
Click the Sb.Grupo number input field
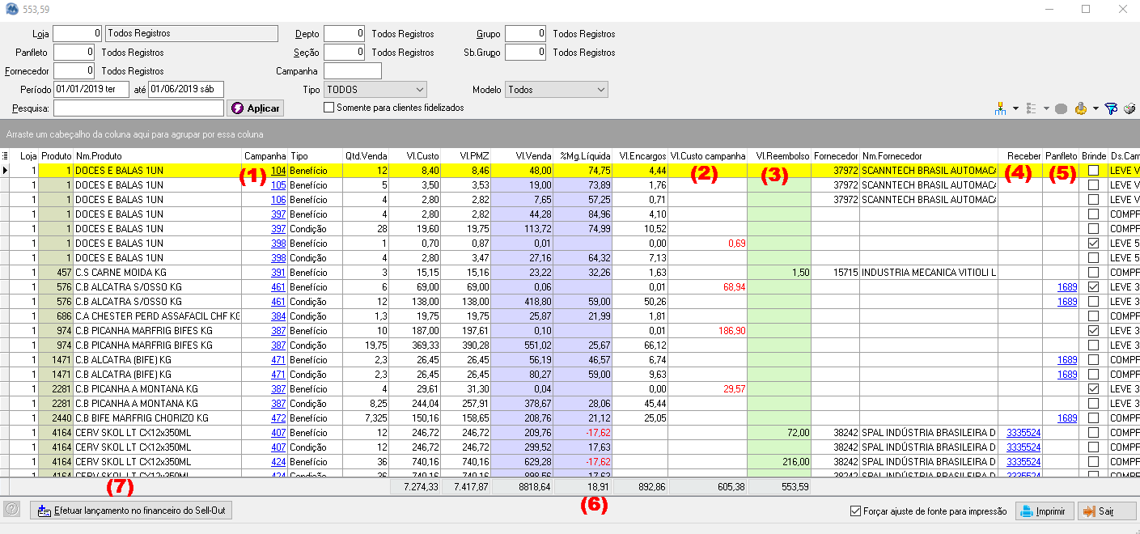tap(526, 53)
